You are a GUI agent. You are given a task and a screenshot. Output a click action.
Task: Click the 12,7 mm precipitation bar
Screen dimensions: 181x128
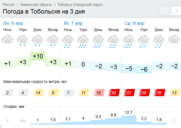tap(129, 120)
